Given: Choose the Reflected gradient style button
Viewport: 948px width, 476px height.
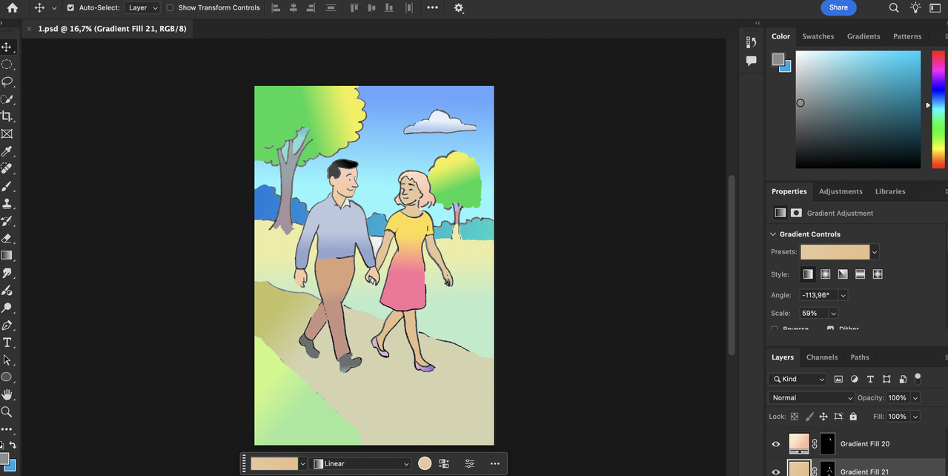Looking at the screenshot, I should coord(860,274).
